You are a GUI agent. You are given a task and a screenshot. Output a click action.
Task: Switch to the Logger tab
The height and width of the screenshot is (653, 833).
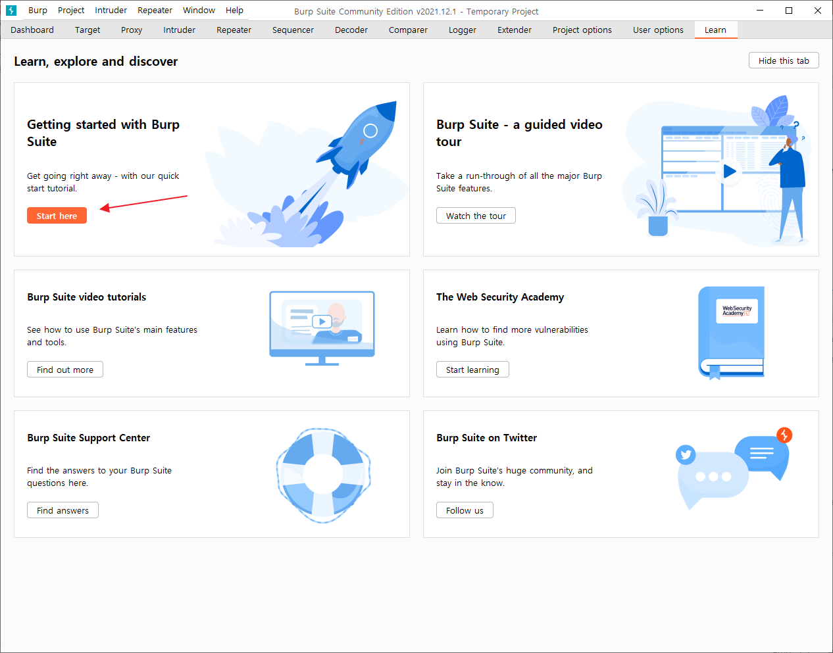coord(463,30)
